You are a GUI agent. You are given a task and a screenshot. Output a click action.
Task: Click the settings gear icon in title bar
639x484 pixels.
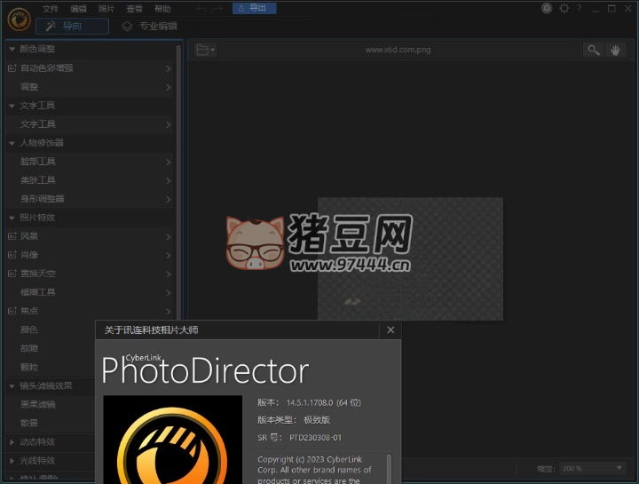point(564,8)
